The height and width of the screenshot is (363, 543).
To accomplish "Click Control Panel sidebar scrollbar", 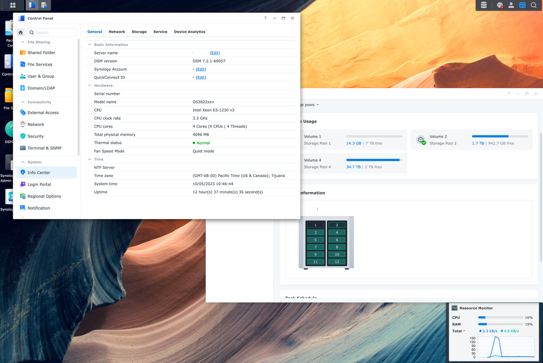I will click(x=79, y=97).
